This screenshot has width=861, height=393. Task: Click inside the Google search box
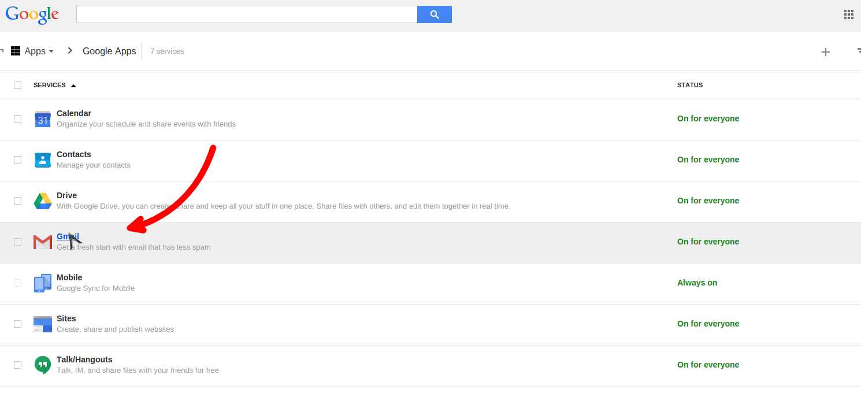247,14
